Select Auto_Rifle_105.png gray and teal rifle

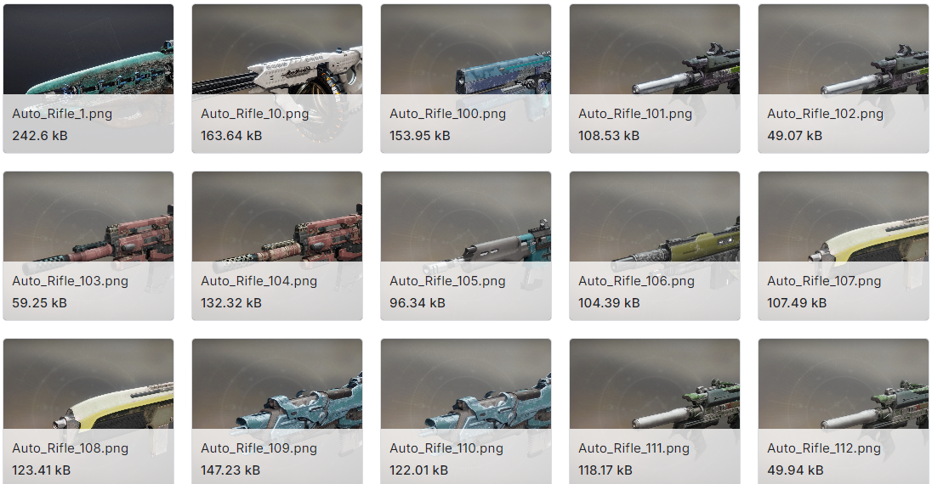pos(466,246)
